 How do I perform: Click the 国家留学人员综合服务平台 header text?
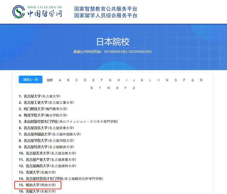pyautogui.click(x=106, y=15)
